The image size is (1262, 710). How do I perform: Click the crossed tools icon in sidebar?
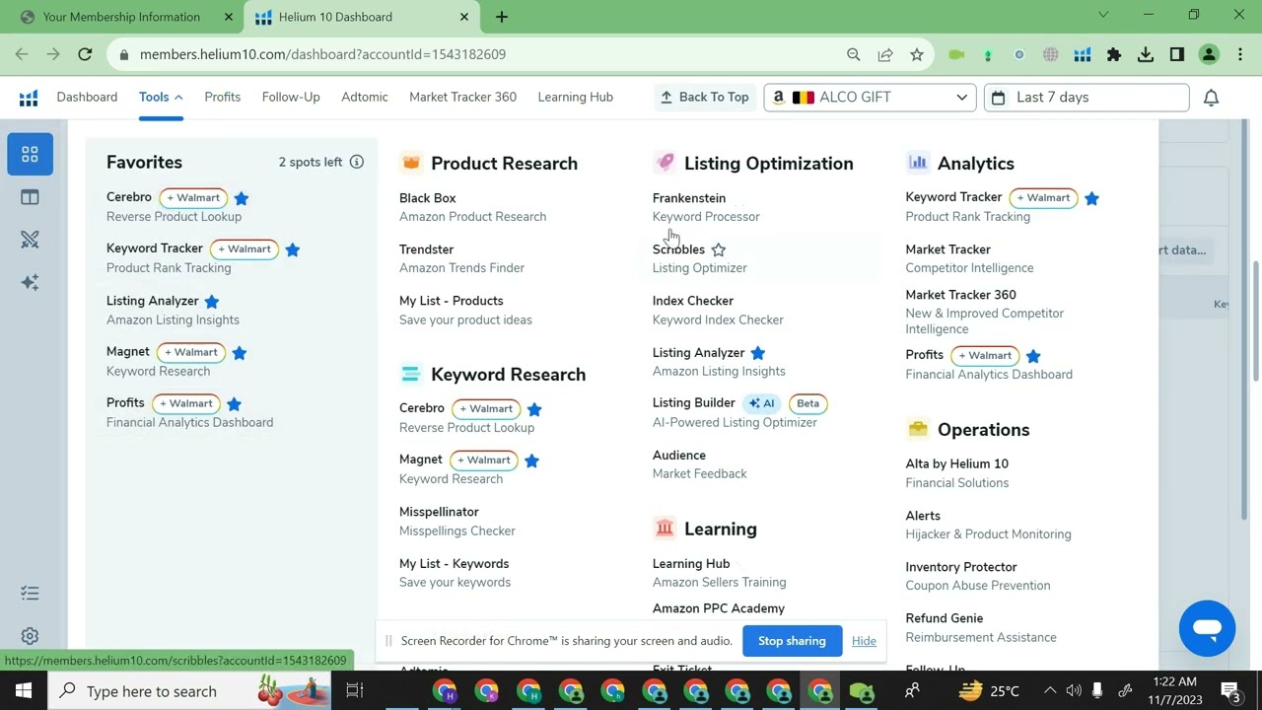coord(30,240)
